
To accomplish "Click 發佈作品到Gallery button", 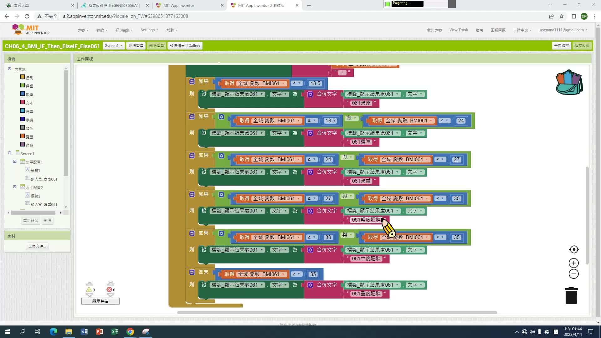I will click(x=185, y=46).
